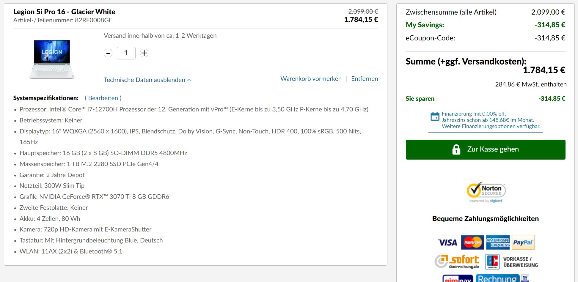Click the Akku 4 Zellen line
Screen dimensions: 578x282
pyautogui.click(x=50, y=219)
